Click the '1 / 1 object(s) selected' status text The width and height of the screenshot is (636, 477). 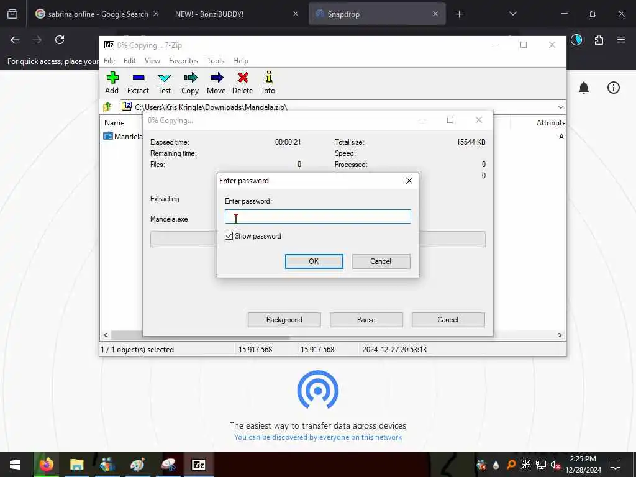click(137, 349)
